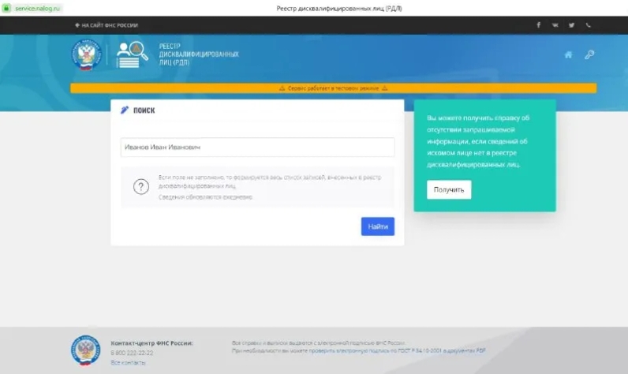Click the pencil icon beside ПОИСК
Screen dimensions: 628x374
point(125,110)
